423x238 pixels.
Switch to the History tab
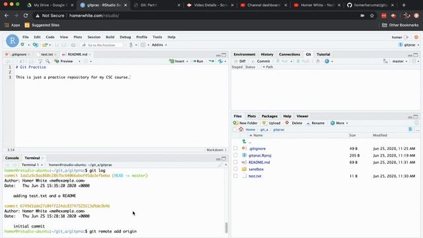point(267,54)
